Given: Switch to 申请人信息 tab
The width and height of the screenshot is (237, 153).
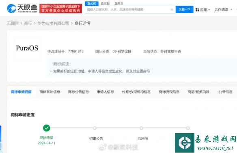Looking at the screenshot, I should (105, 92).
